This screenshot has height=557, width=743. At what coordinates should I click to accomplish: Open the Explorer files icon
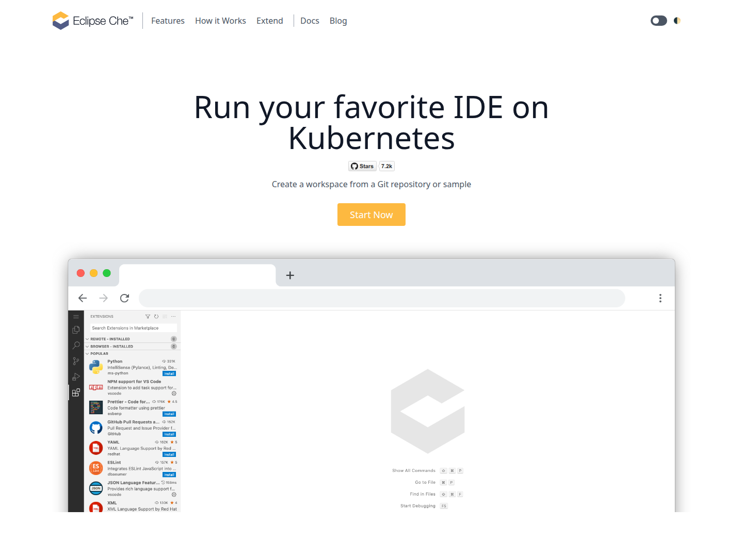pos(76,330)
